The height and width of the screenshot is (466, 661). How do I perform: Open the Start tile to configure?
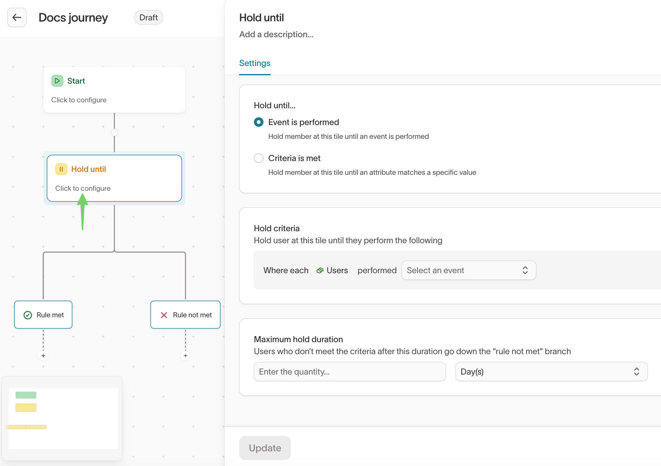(114, 90)
